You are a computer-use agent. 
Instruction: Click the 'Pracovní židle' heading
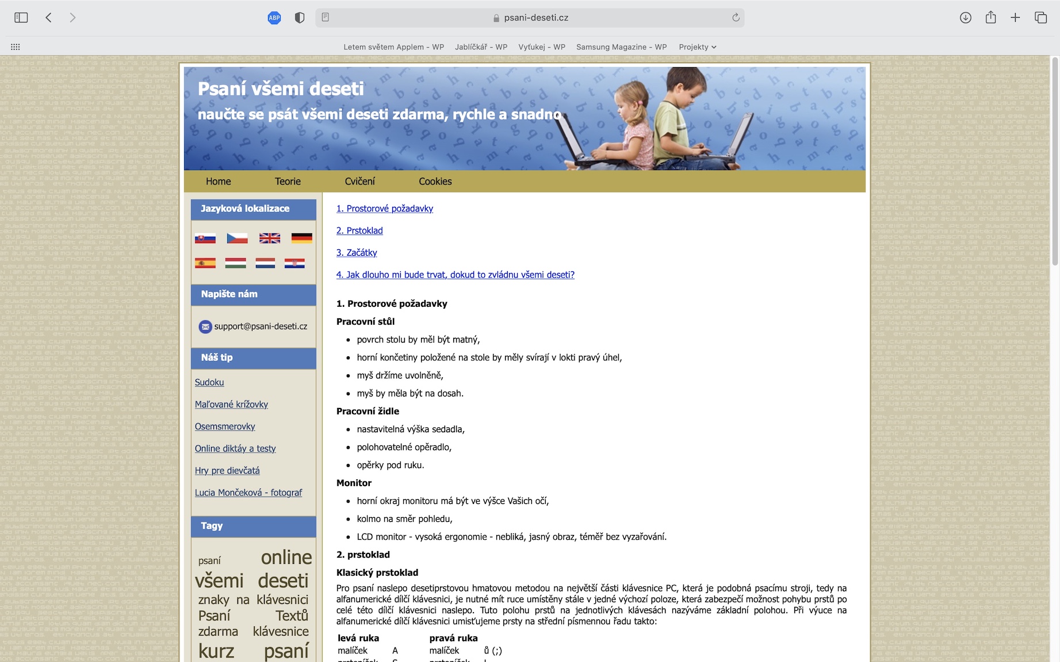(368, 411)
